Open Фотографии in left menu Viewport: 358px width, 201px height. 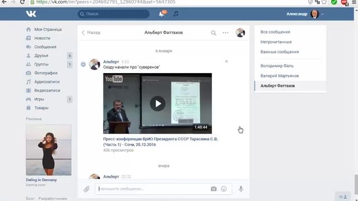coord(46,73)
